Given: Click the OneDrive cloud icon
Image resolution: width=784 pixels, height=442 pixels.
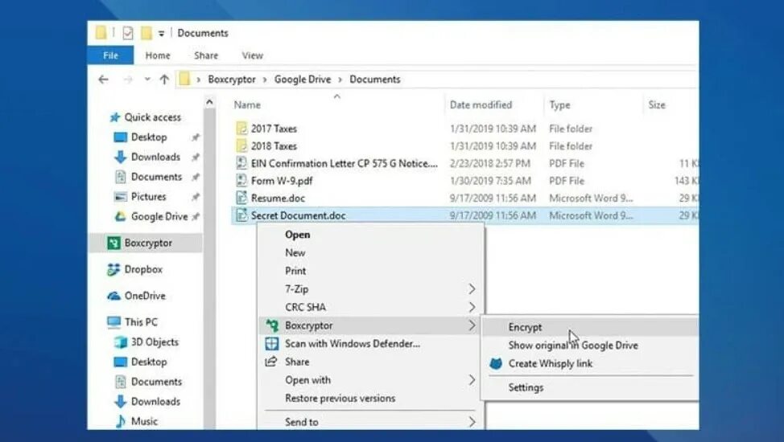Looking at the screenshot, I should click(x=113, y=296).
